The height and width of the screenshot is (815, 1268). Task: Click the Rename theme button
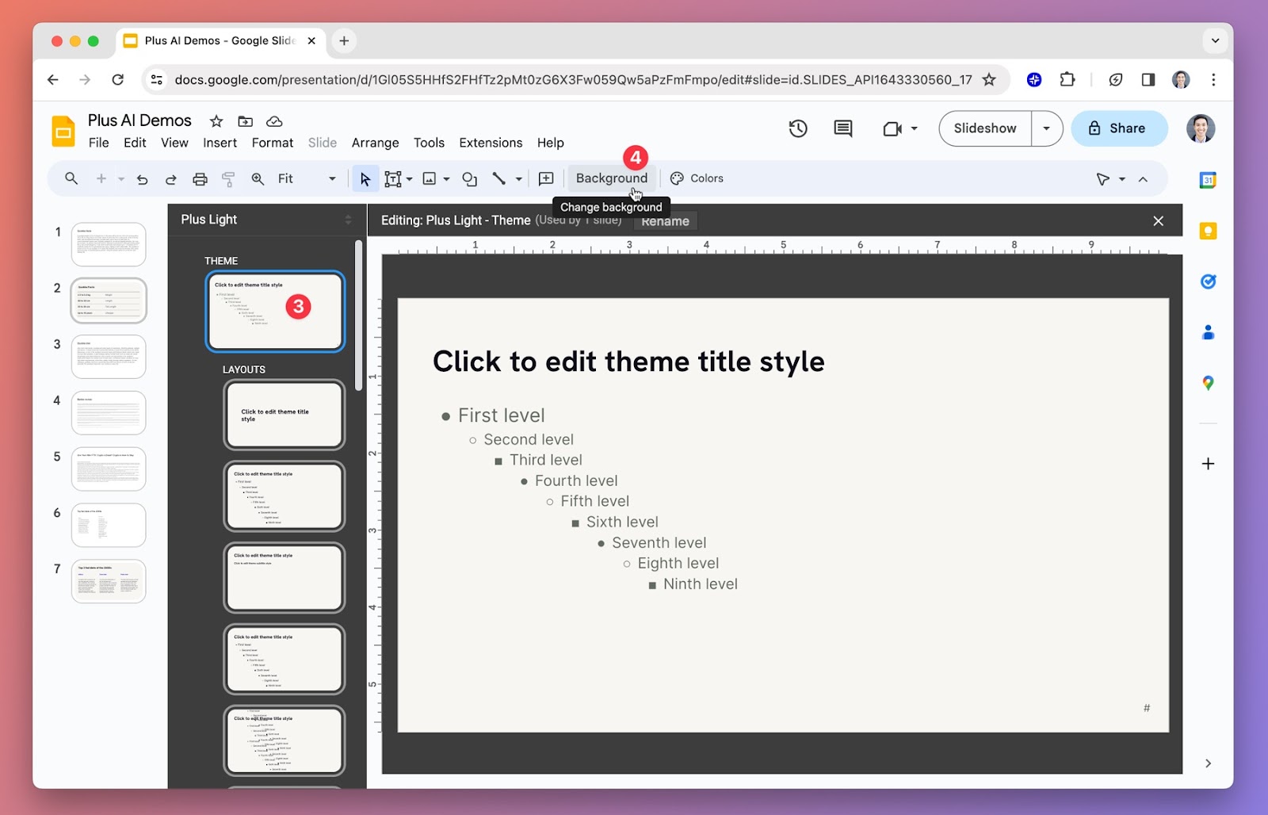[x=665, y=221]
